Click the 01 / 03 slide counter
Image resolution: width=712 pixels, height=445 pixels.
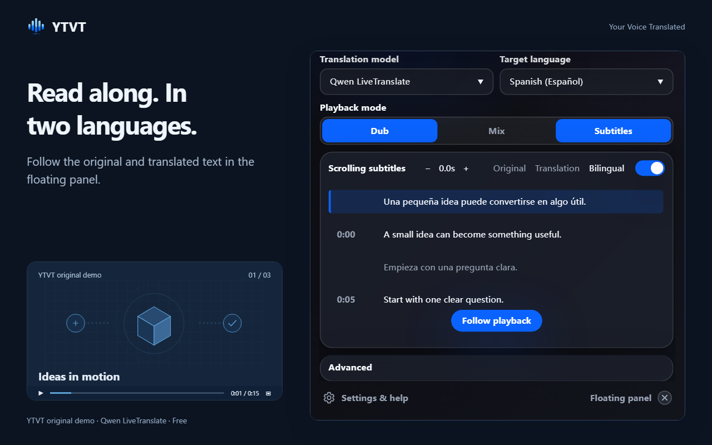260,275
